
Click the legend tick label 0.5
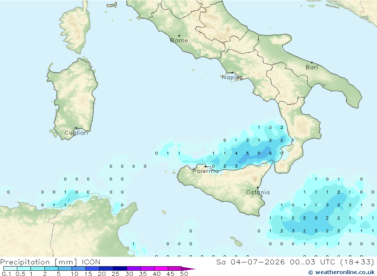(x=20, y=274)
